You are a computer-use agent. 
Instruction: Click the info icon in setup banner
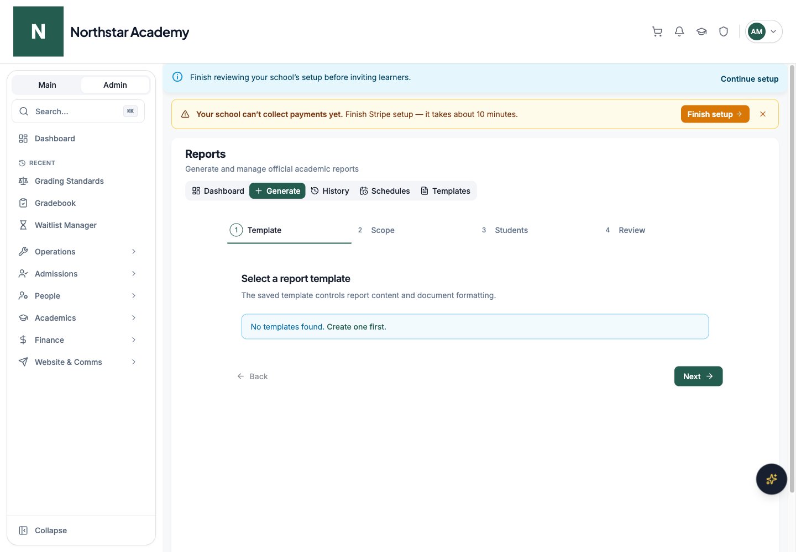point(177,77)
